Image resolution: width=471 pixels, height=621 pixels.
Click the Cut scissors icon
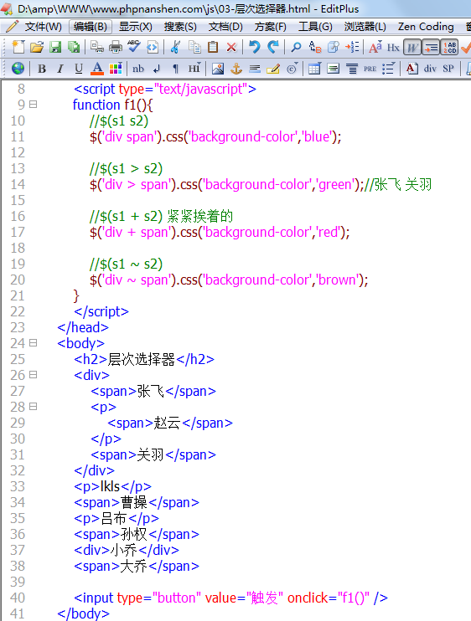[x=175, y=47]
